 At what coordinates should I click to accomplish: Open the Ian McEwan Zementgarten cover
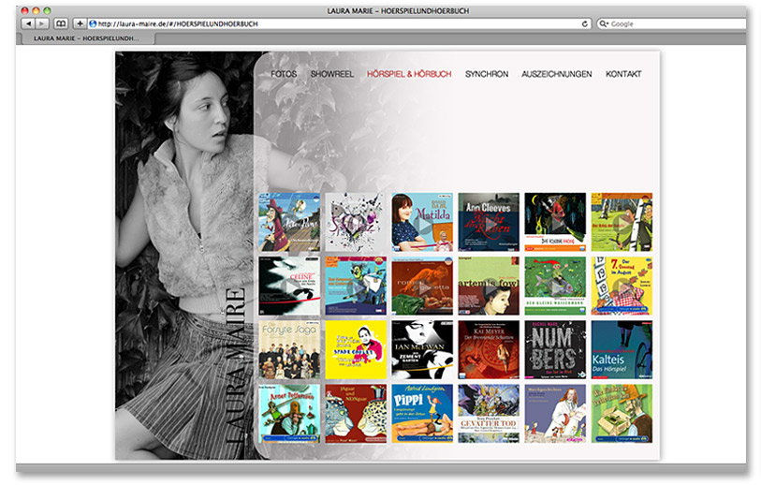click(422, 349)
